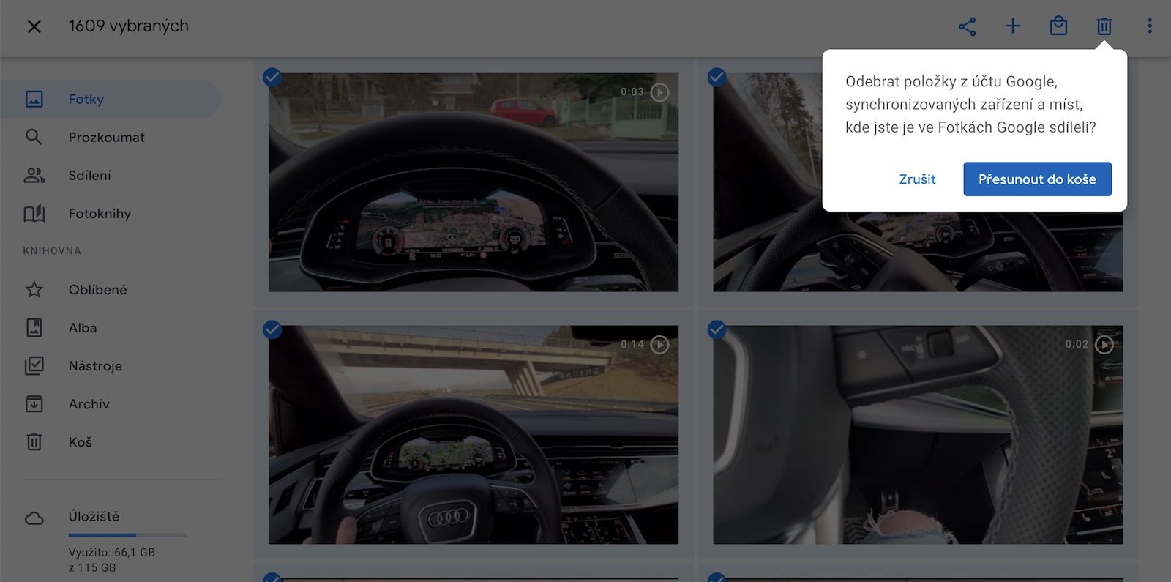1171x582 pixels.
Task: Open the Fotky section
Action: pyautogui.click(x=110, y=99)
